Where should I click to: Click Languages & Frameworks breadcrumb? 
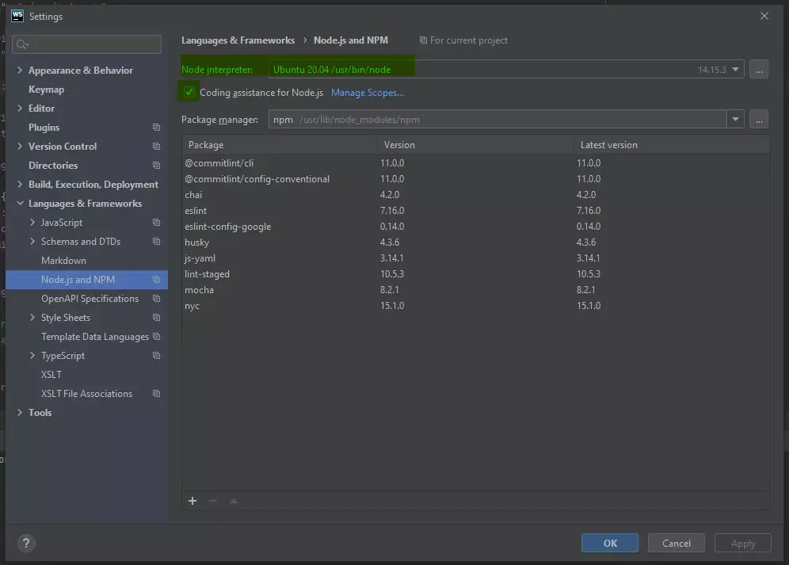point(238,40)
